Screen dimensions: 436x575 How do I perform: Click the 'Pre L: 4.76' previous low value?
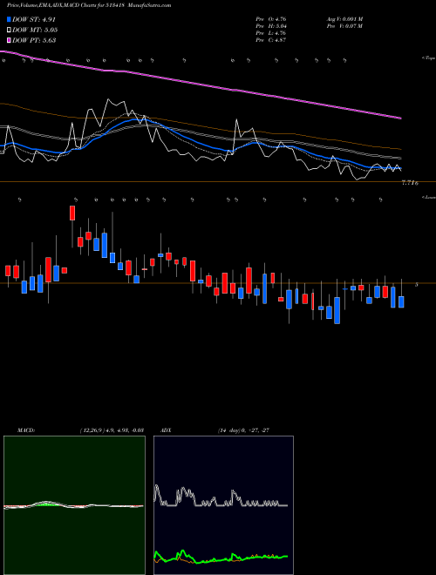[271, 32]
